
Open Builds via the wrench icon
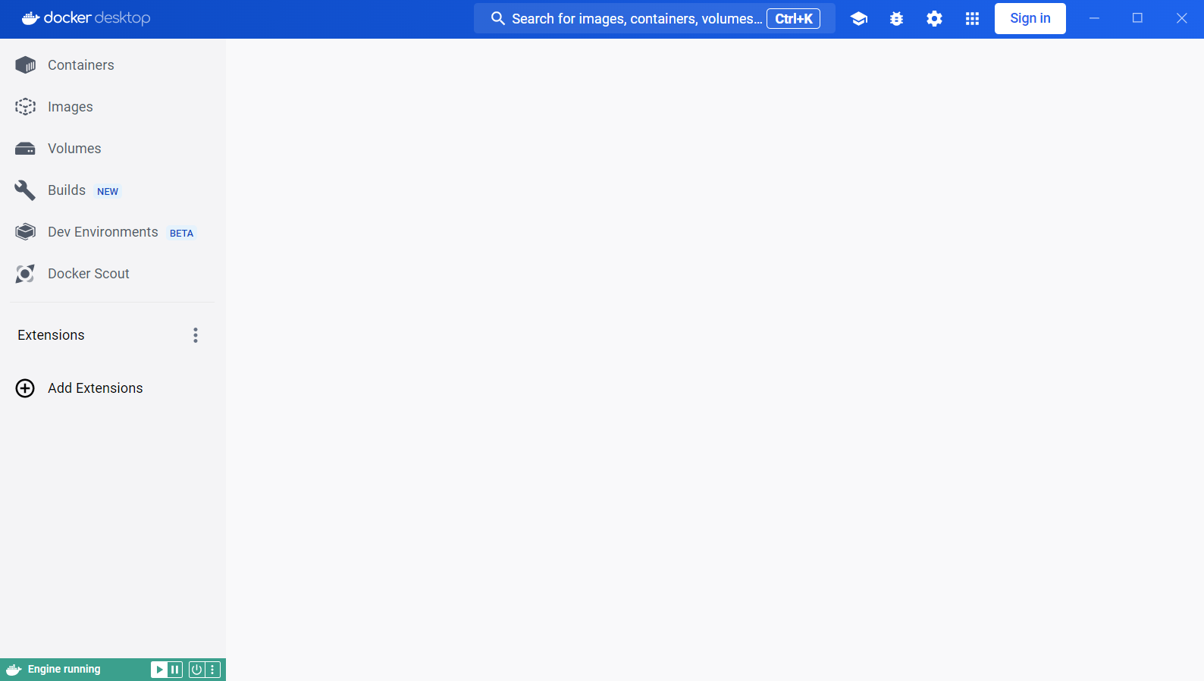point(25,190)
